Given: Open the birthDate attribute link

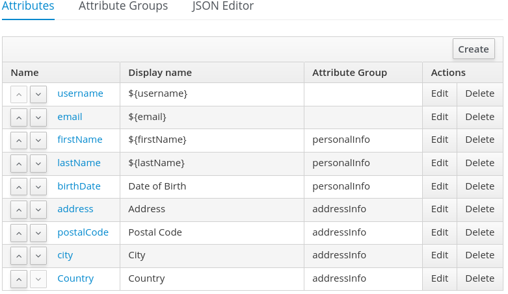Looking at the screenshot, I should 79,186.
